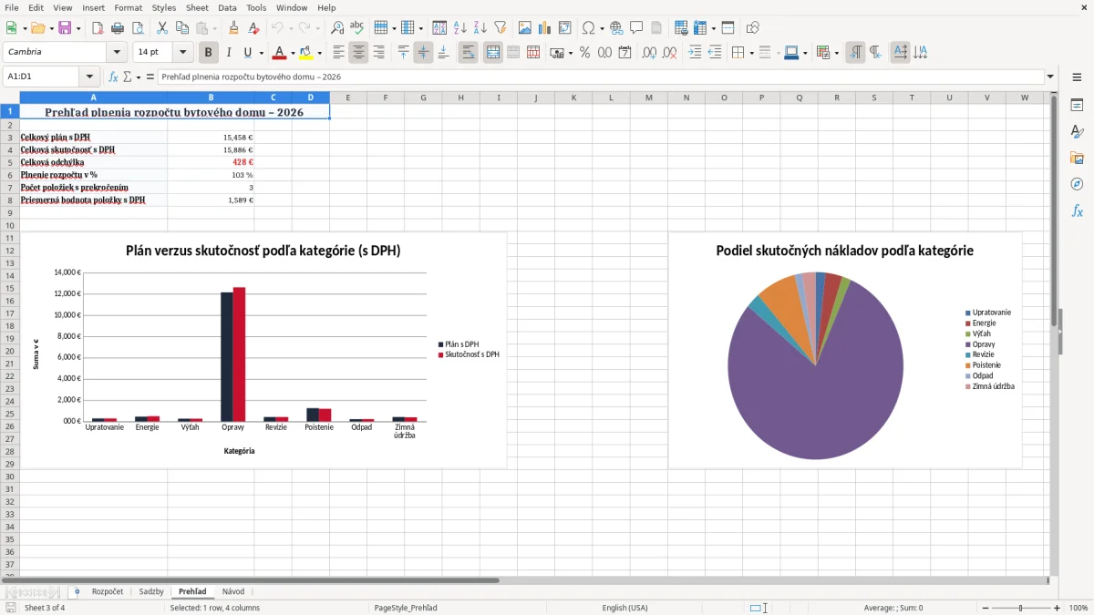The height and width of the screenshot is (615, 1094).
Task: Click the Copy icon
Action: 181,28
